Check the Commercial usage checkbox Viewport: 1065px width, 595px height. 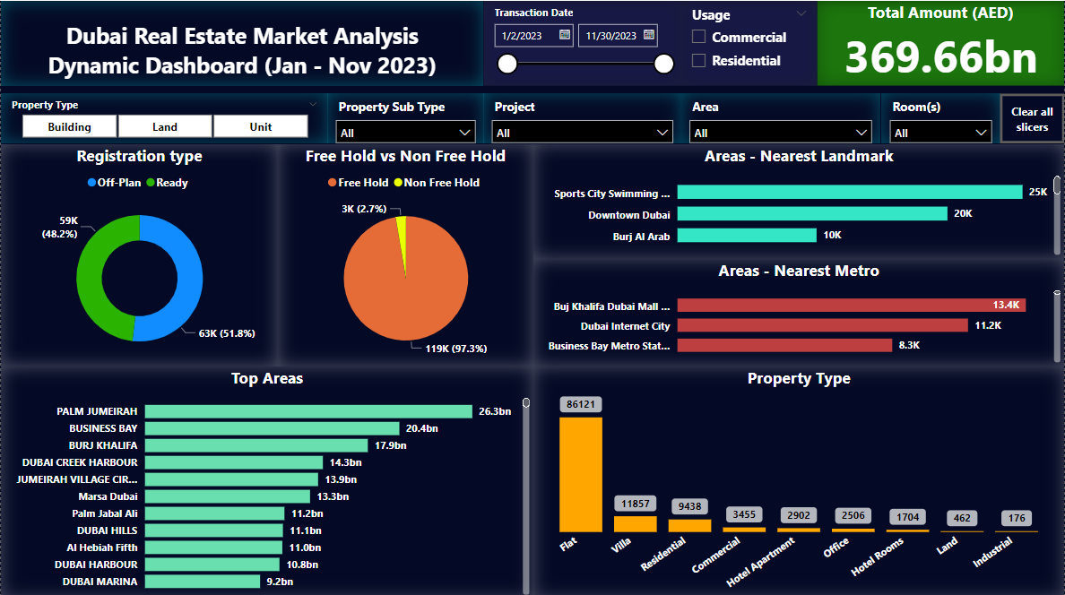click(699, 37)
